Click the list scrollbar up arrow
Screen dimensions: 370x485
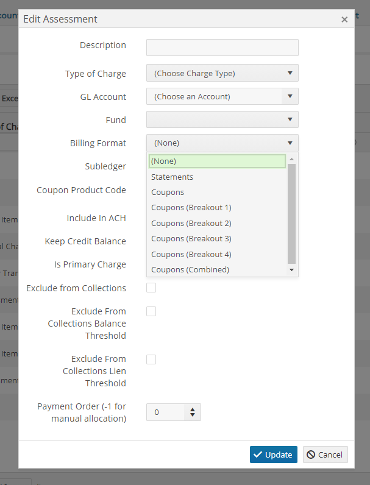pos(291,159)
